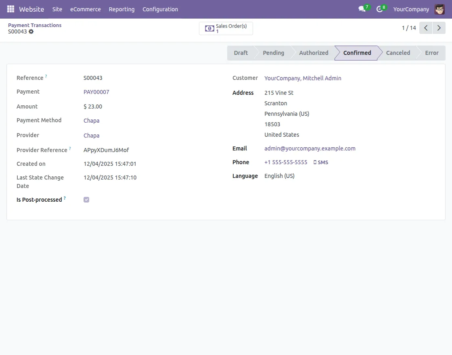Toggle the Is Post-processed checkbox

point(86,199)
